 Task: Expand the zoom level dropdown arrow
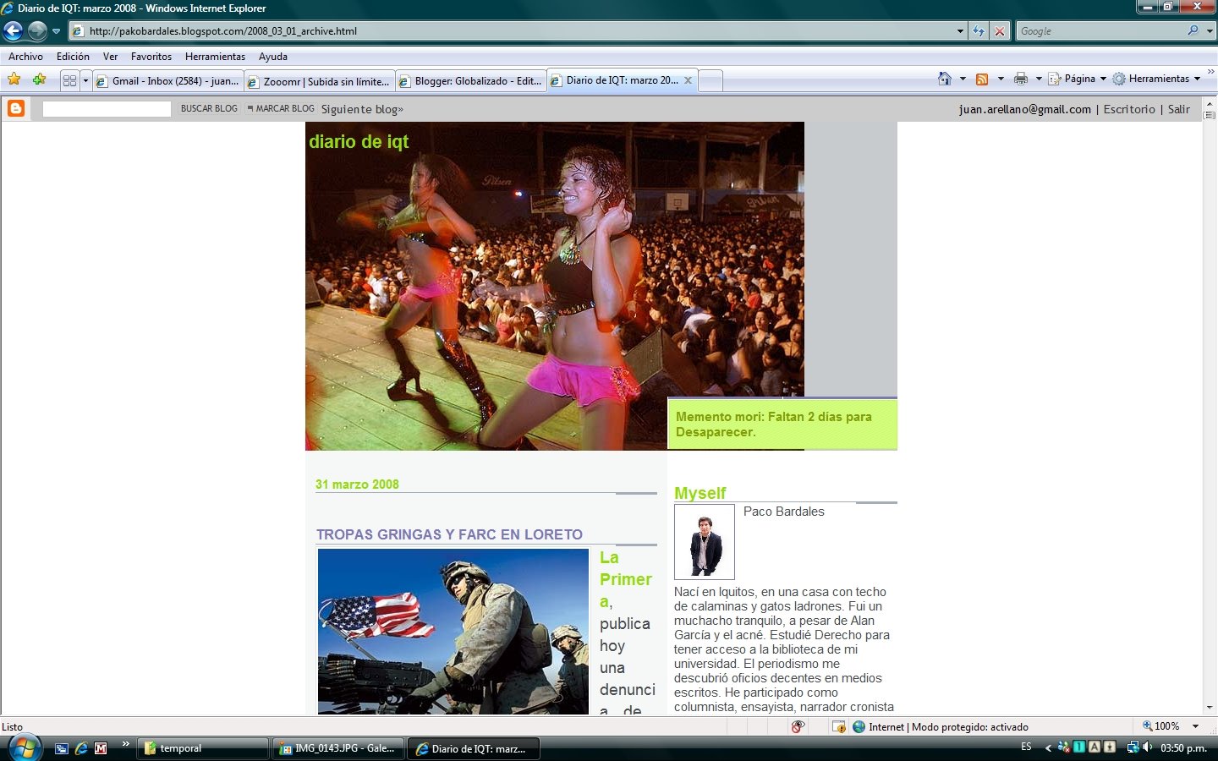1195,726
